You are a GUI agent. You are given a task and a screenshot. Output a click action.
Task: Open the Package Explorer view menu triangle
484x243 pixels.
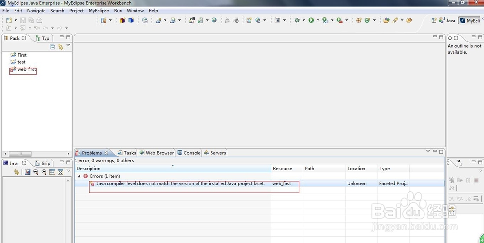point(68,45)
